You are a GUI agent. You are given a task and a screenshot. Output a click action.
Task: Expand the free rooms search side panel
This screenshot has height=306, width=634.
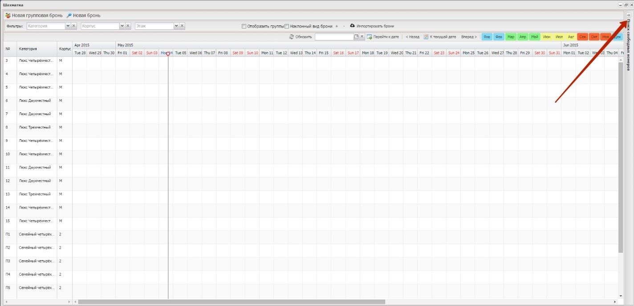(629, 16)
